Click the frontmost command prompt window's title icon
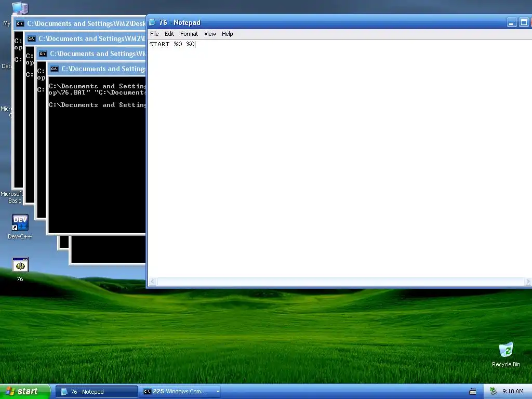532x399 pixels. (x=54, y=69)
